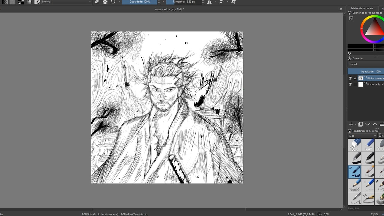The height and width of the screenshot is (216, 384).
Task: Open the blending mode dropdown showing Normal
Action: [x=66, y=2]
